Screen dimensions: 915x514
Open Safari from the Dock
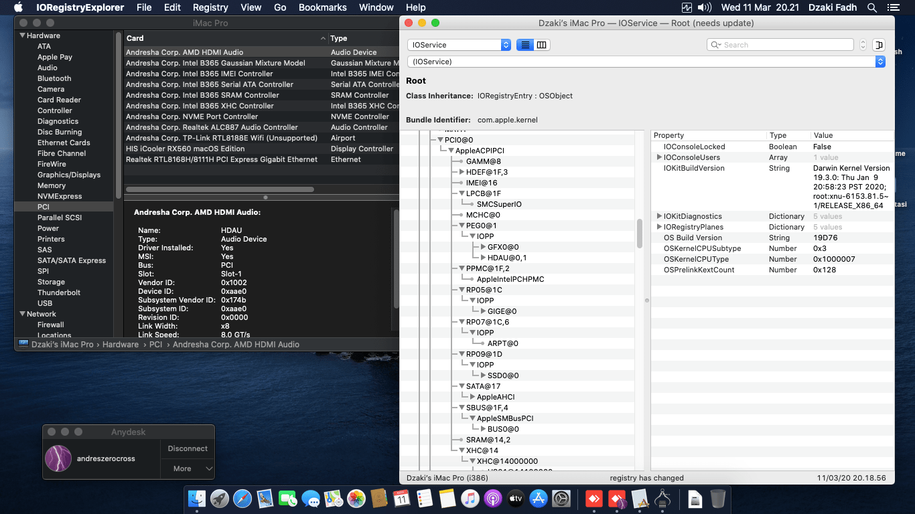242,499
